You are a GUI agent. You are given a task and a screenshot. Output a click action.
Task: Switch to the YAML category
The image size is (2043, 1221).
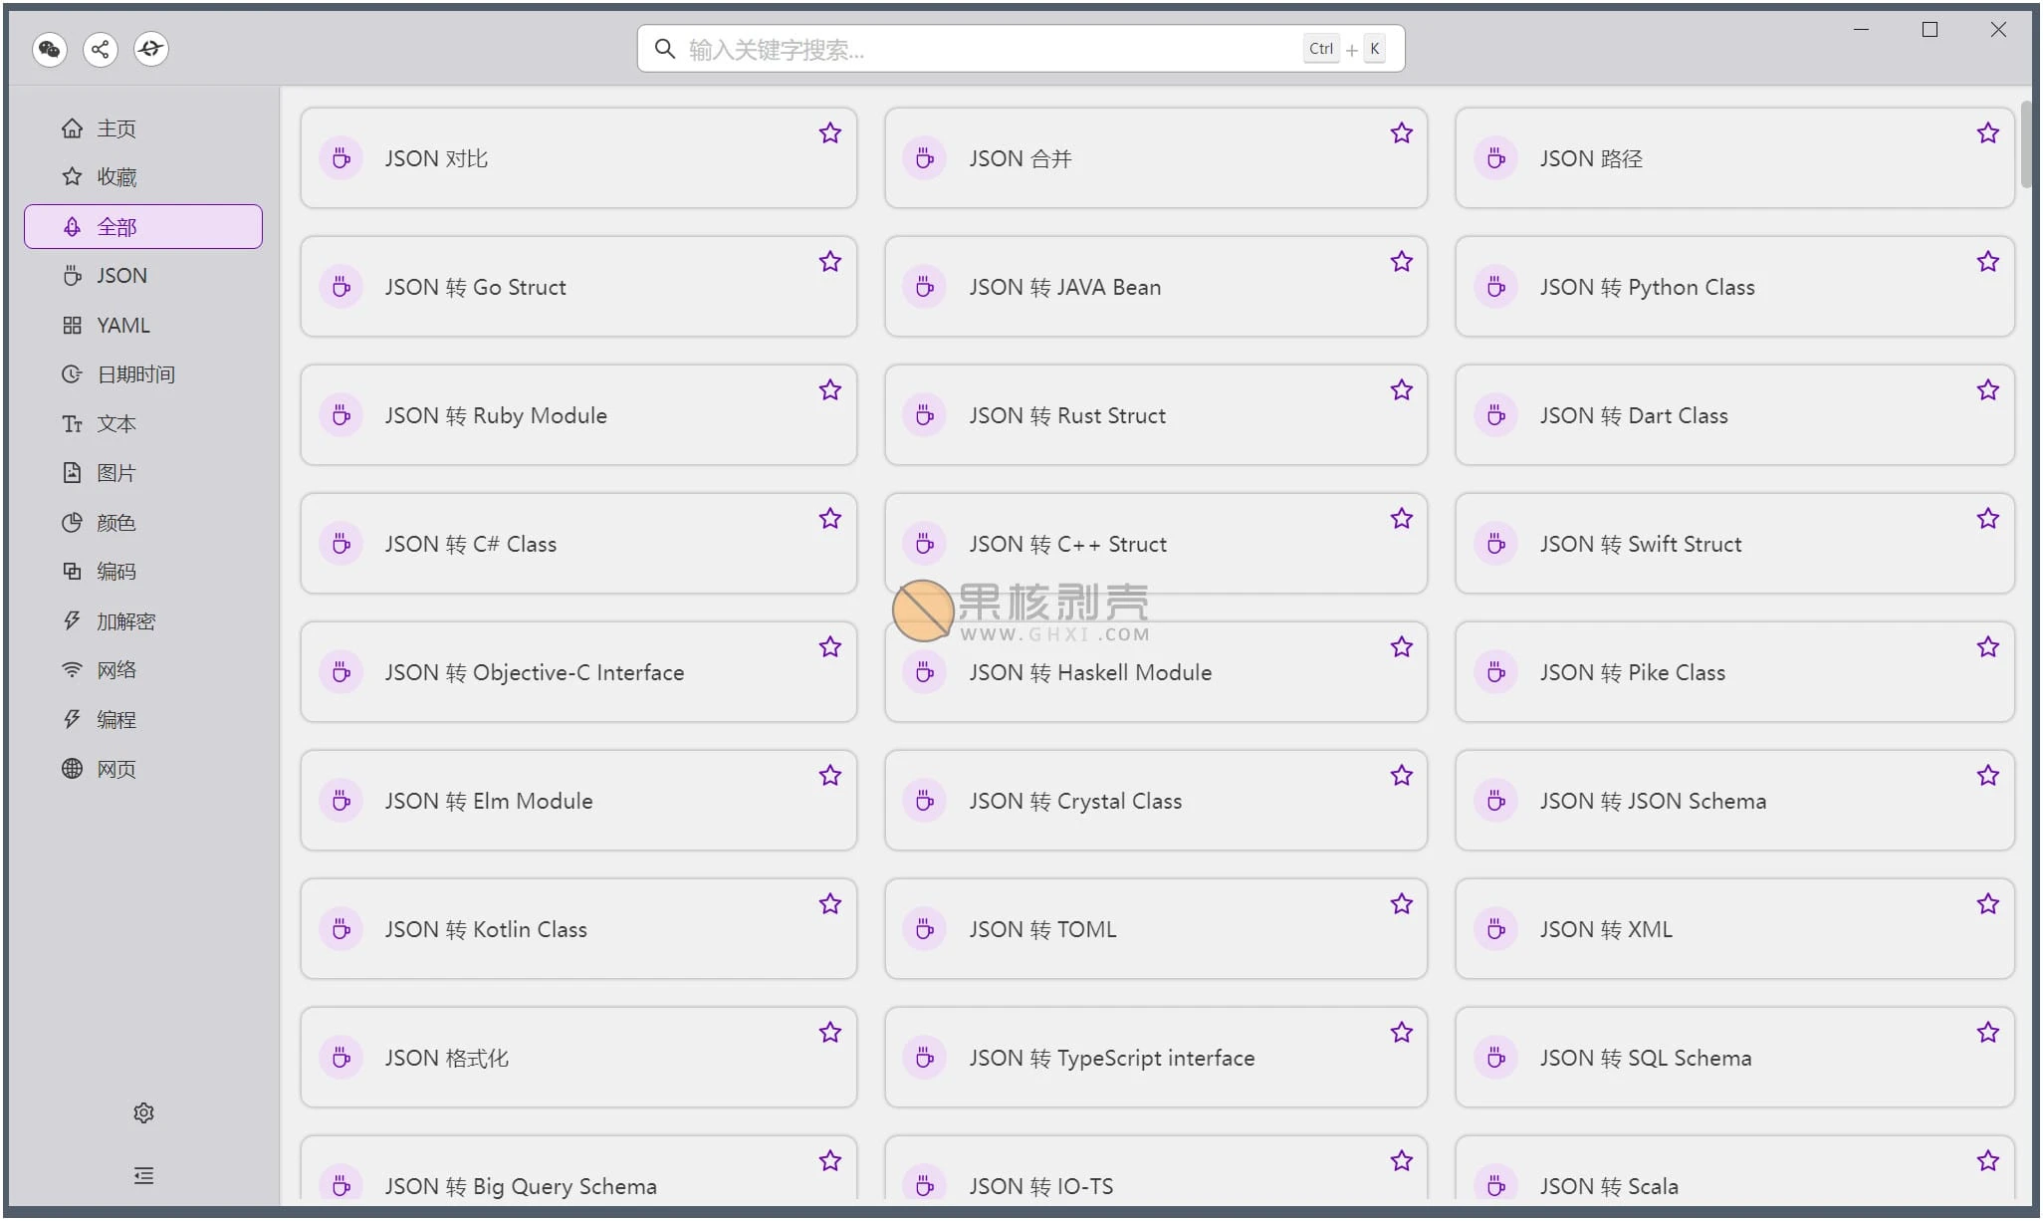coord(121,326)
